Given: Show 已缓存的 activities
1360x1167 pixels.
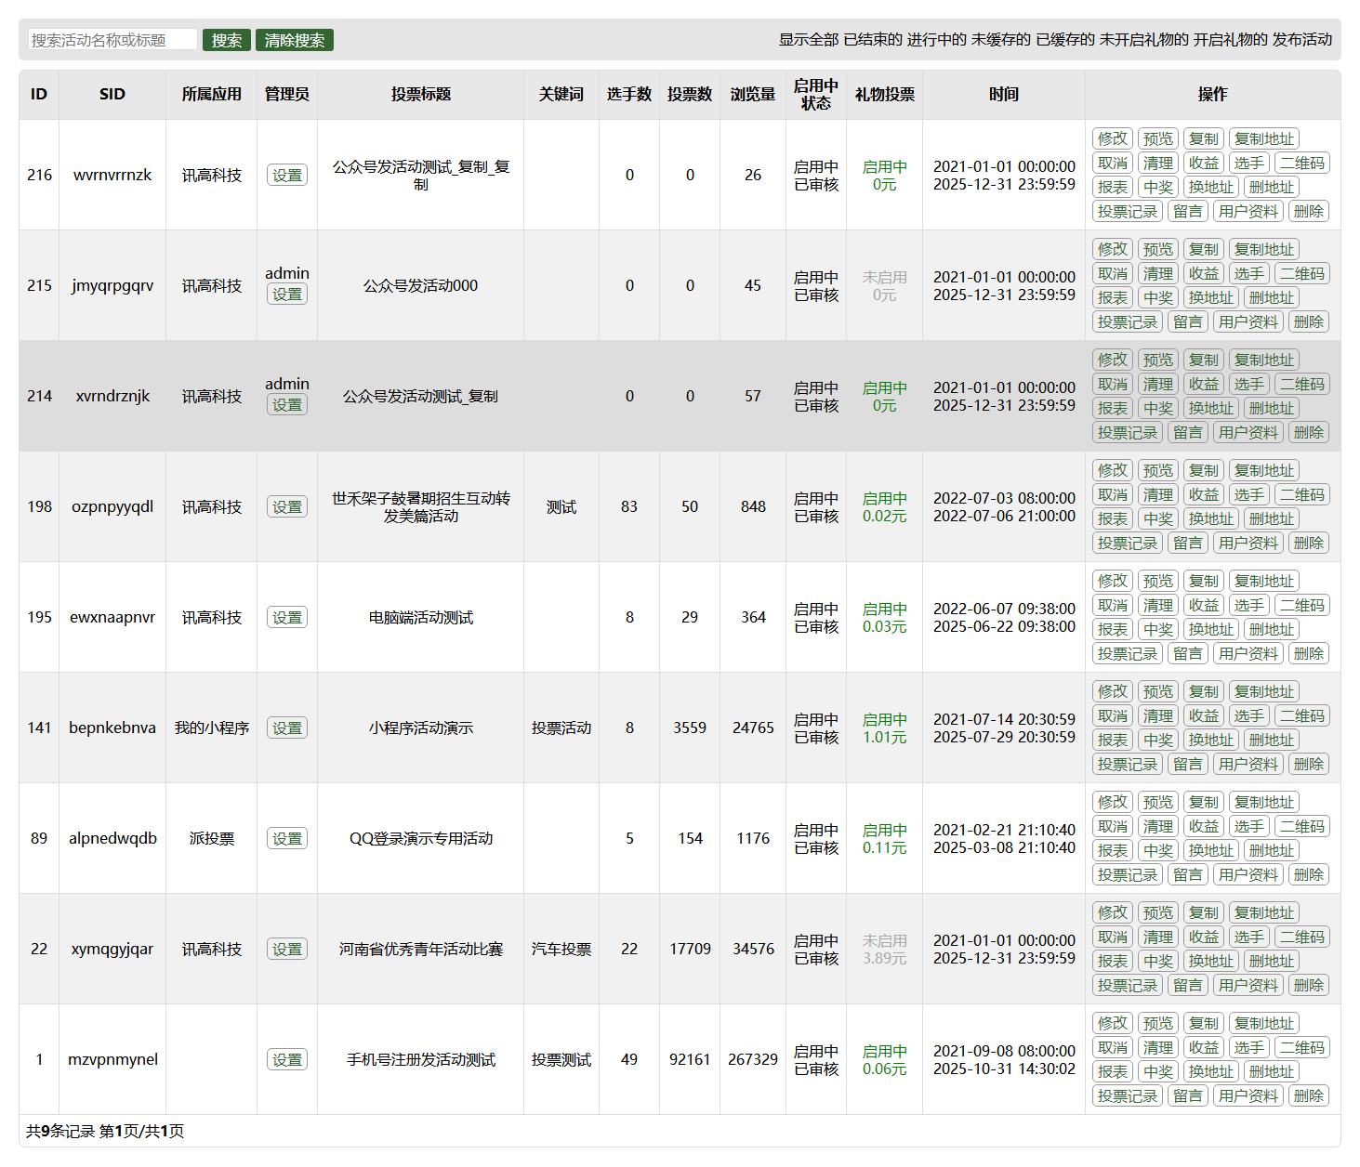Looking at the screenshot, I should (x=1065, y=39).
